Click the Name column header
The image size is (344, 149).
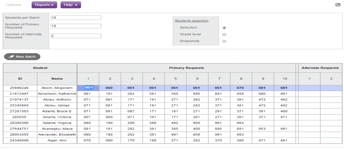[x=57, y=79]
